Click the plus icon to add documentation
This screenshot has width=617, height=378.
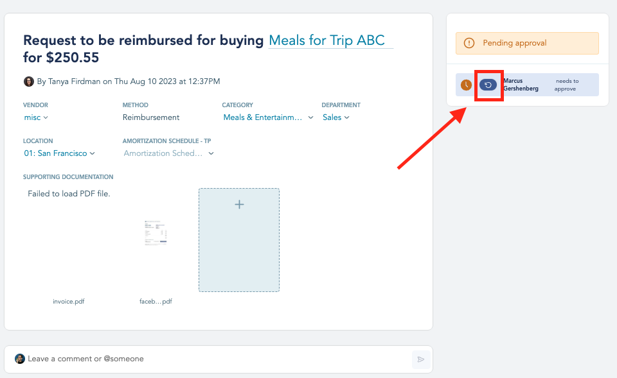tap(239, 204)
